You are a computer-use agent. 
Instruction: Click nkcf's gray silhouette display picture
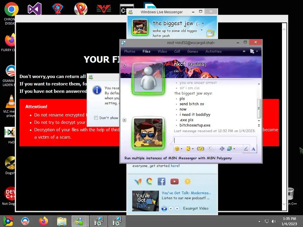[x=148, y=78]
